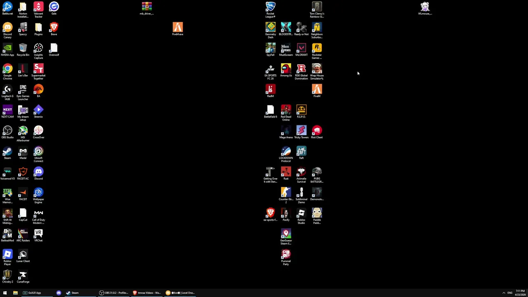The image size is (528, 297).
Task: Select the Raft game icon
Action: point(301,153)
